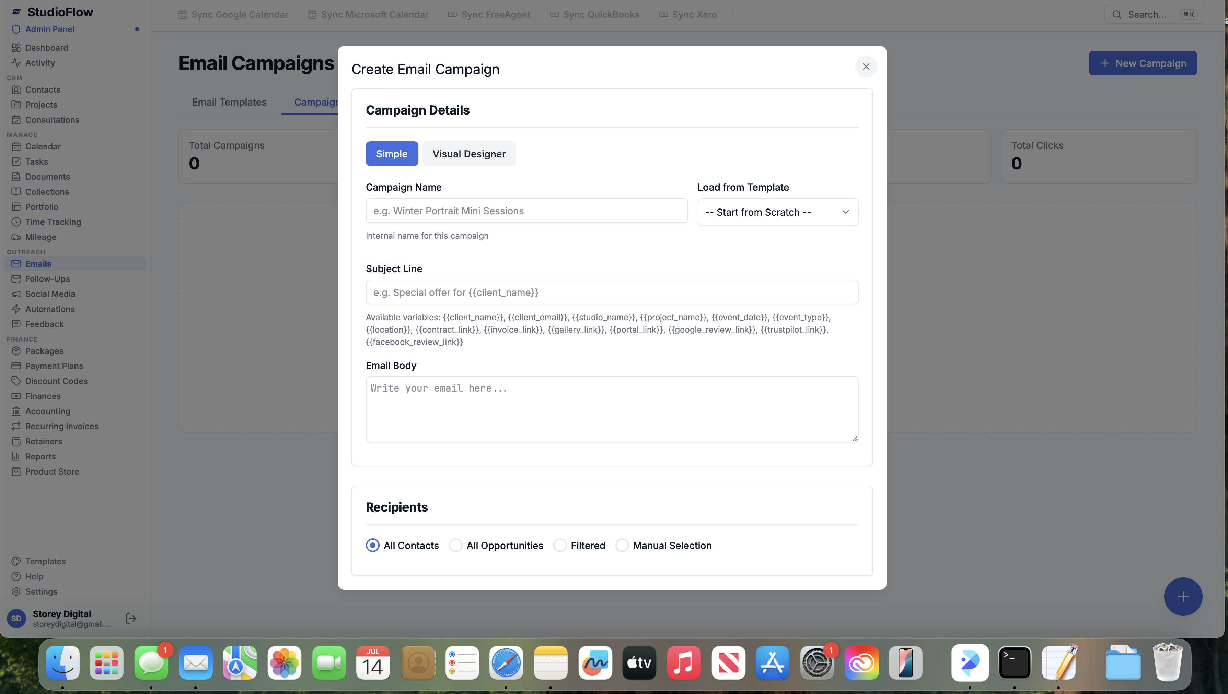Open Retainers in the sidebar
This screenshot has width=1228, height=694.
(43, 441)
